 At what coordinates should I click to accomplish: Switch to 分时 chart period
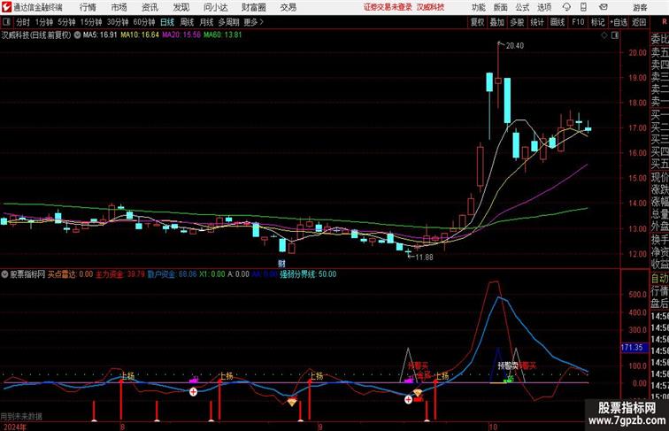tap(23, 22)
